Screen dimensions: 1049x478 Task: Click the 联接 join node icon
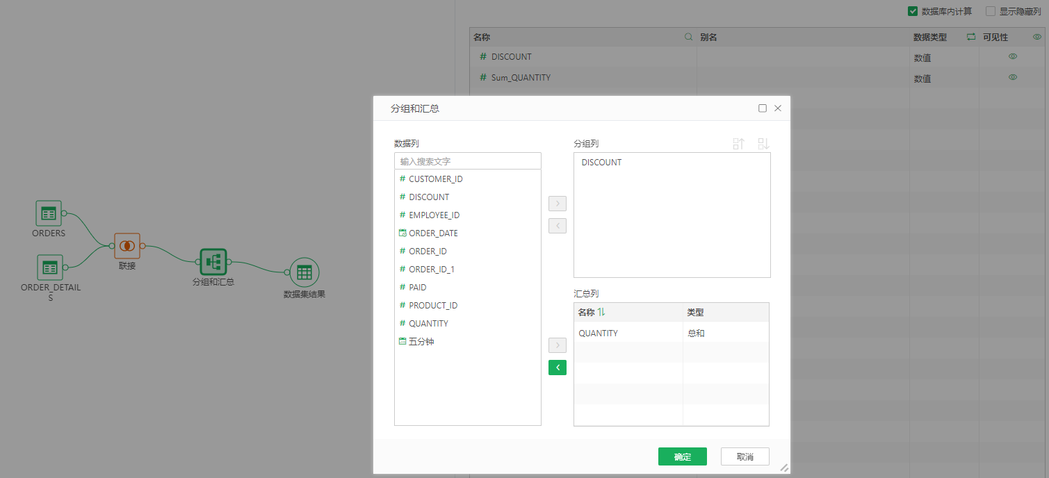pos(127,245)
